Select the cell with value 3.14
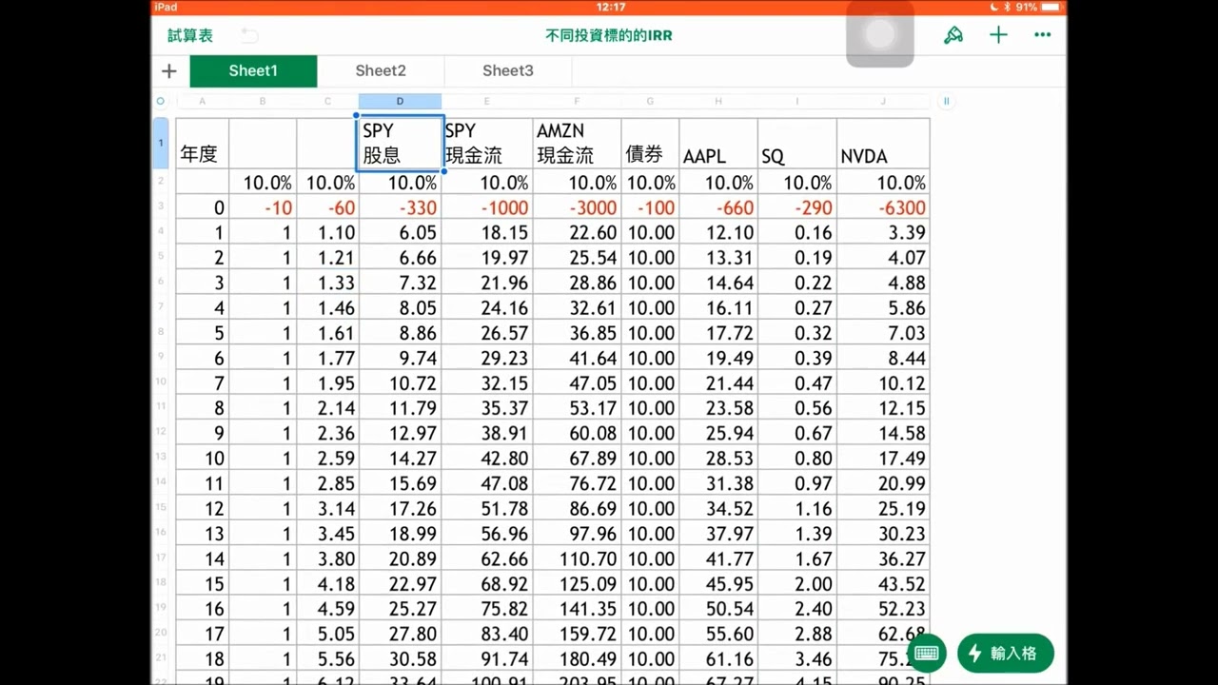The width and height of the screenshot is (1218, 685). click(x=327, y=508)
